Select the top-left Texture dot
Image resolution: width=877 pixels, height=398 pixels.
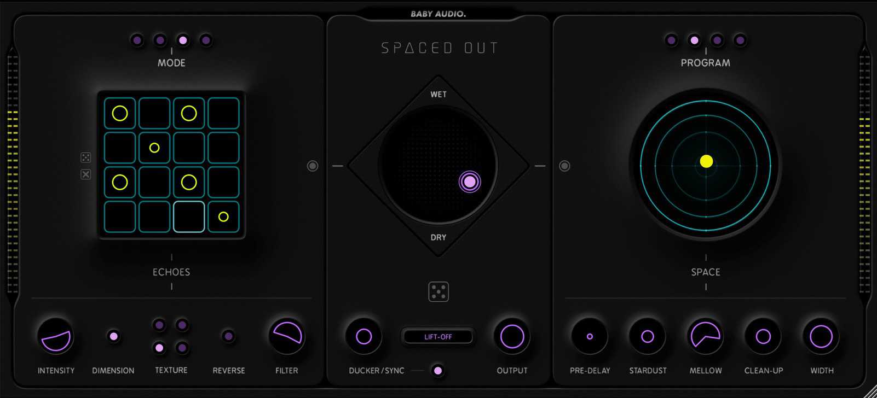click(x=159, y=325)
